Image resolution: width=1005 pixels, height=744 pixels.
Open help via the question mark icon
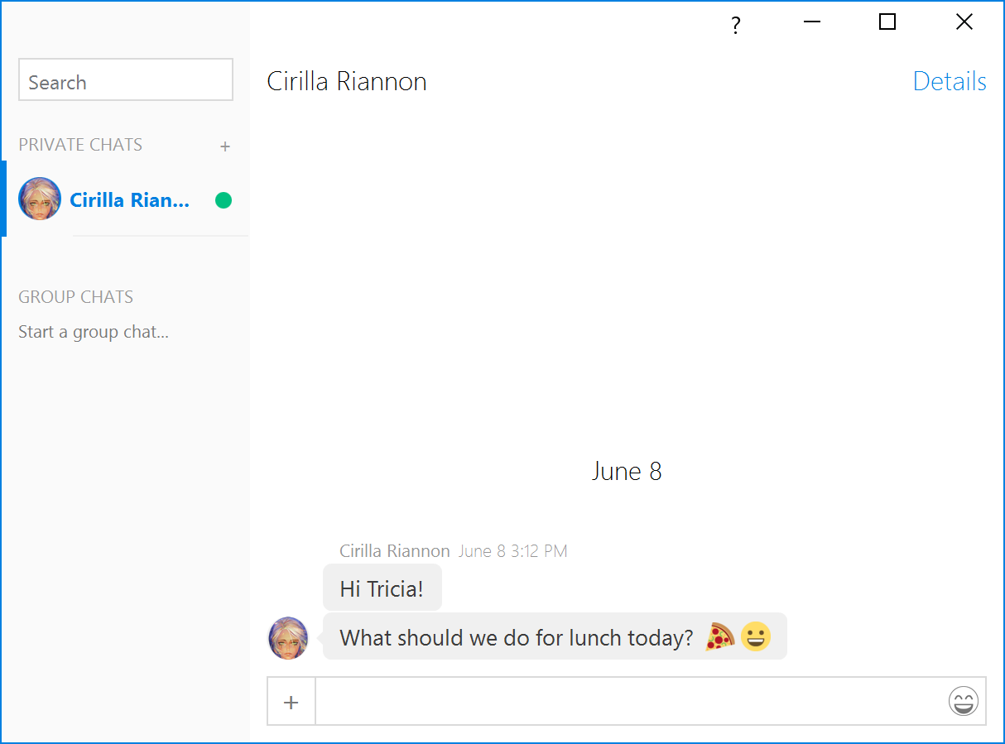735,26
